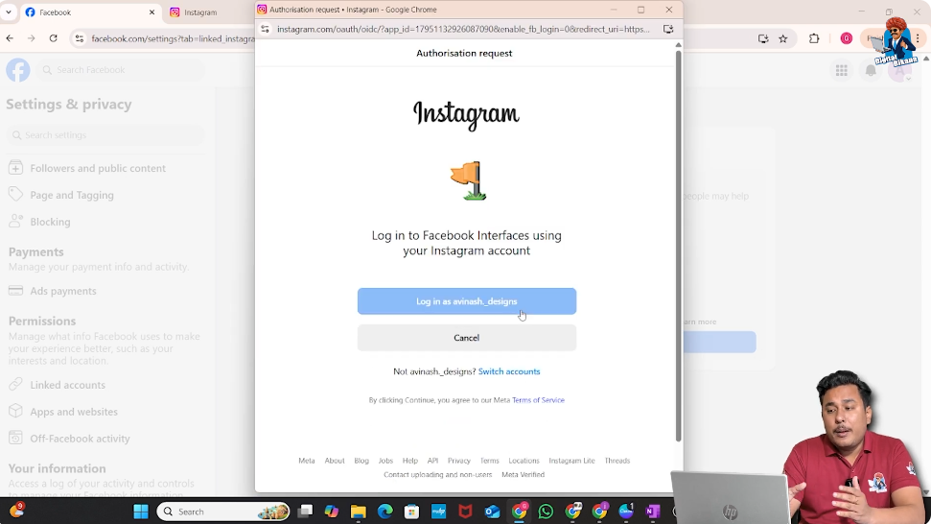Image resolution: width=931 pixels, height=524 pixels.
Task: Click the save page icon in main toolbar
Action: [x=763, y=38]
